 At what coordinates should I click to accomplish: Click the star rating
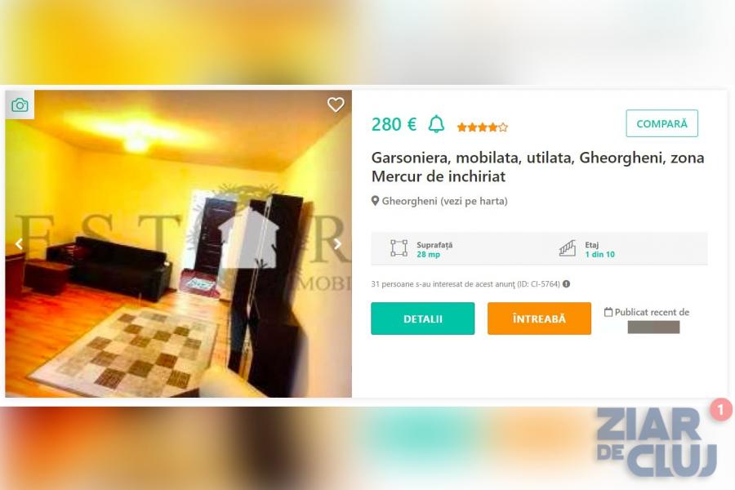click(483, 127)
